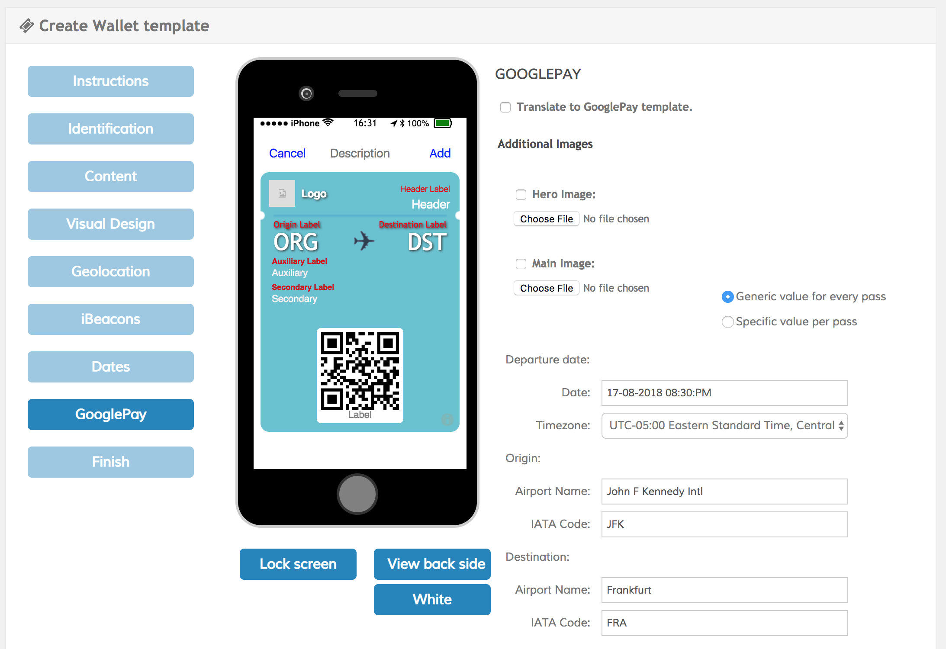946x649 pixels.
Task: Switch to the Visual Design step
Action: [x=111, y=224]
